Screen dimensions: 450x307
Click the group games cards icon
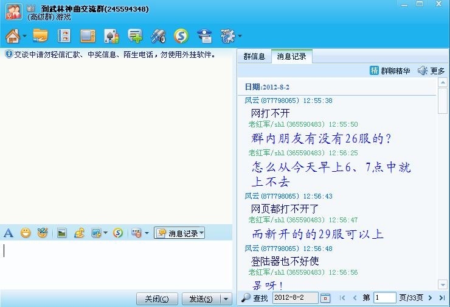tap(111, 36)
